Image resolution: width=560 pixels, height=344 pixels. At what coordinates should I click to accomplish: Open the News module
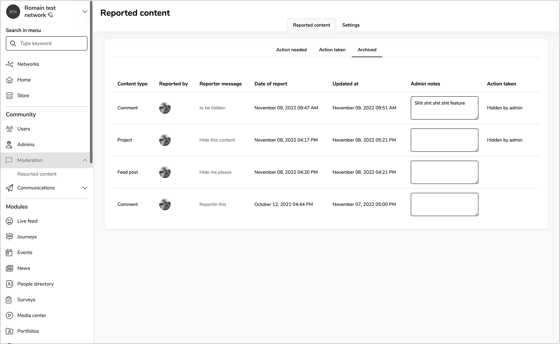coord(23,268)
